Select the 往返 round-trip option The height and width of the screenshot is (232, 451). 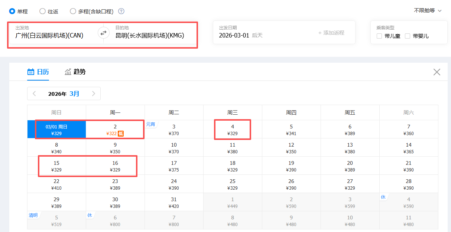[43, 11]
